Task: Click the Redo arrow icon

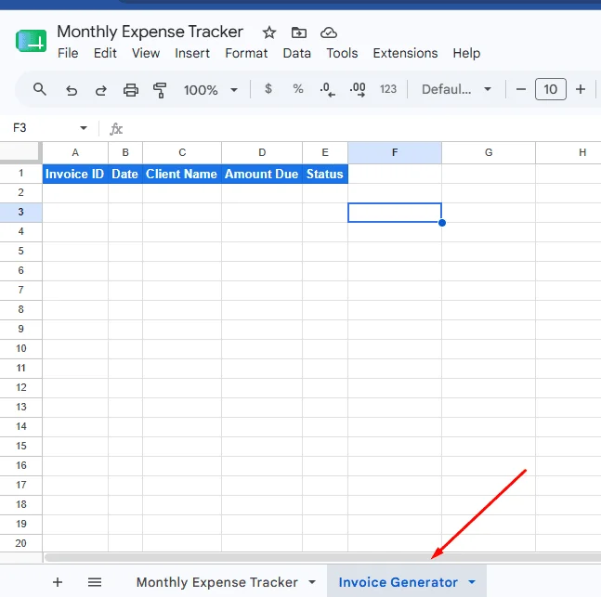Action: 101,90
